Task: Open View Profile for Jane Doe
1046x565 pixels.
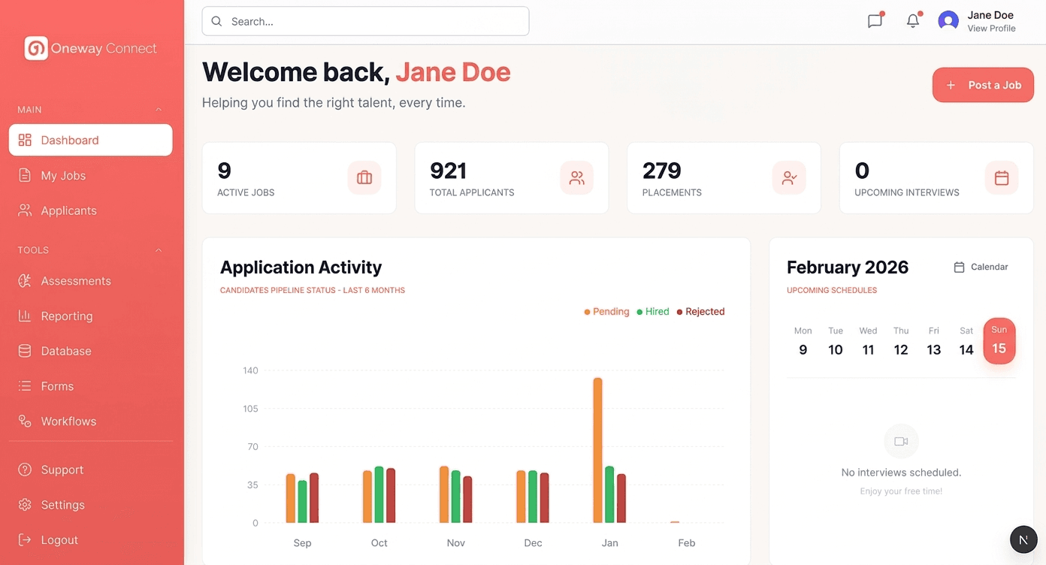Action: 991,28
